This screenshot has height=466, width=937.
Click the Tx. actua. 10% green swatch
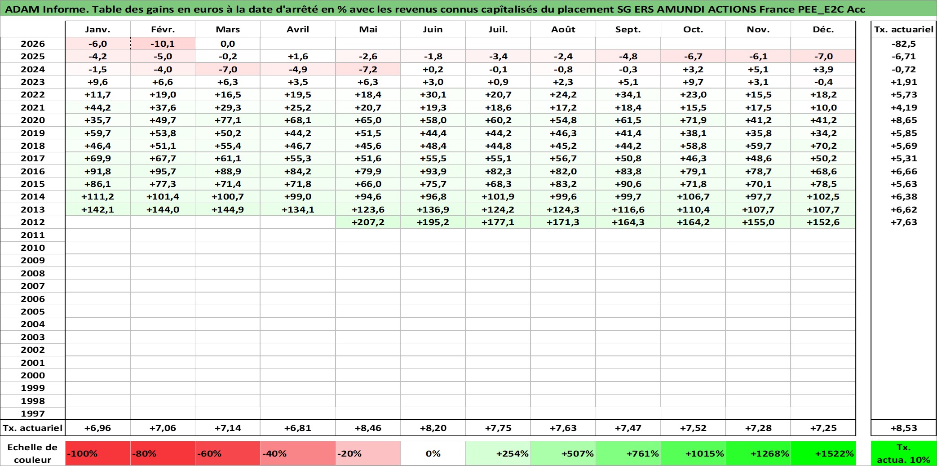pyautogui.click(x=904, y=453)
